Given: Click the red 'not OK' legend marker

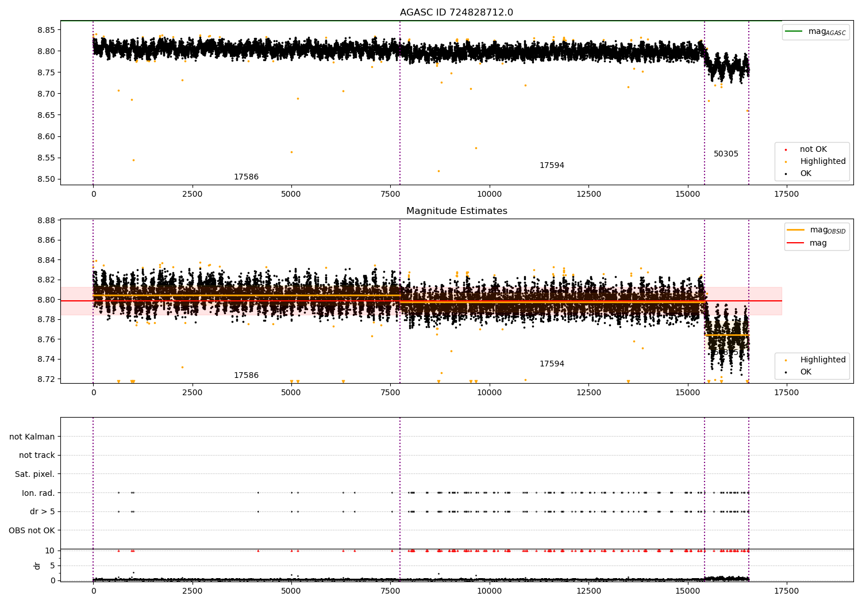Looking at the screenshot, I should (x=786, y=150).
